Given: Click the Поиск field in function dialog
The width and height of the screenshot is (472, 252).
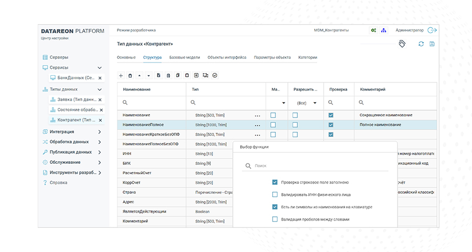Looking at the screenshot, I should (320, 165).
